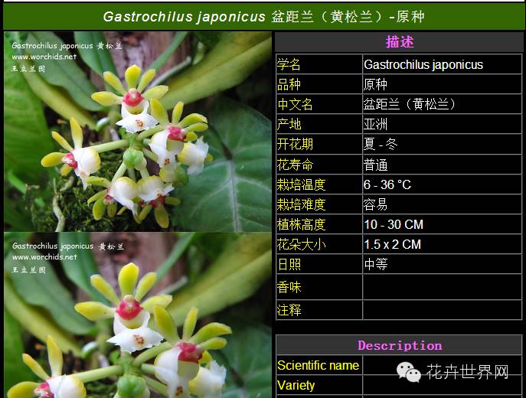526x398 pixels.
Task: Select the 盆距兰（黄松兰）Chinese name value
Action: [410, 104]
